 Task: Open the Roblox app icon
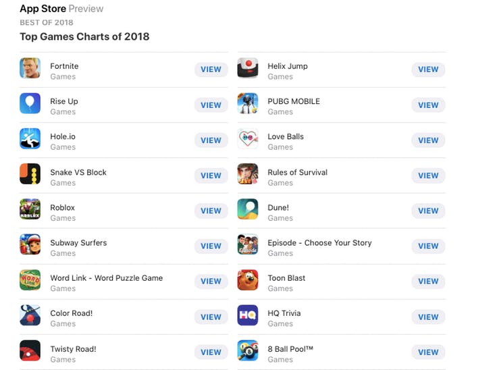tap(30, 209)
